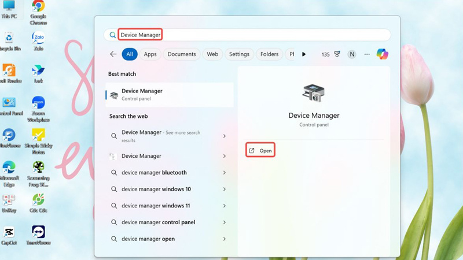Switch to the Apps filter tab
This screenshot has height=260, width=463.
tap(150, 54)
